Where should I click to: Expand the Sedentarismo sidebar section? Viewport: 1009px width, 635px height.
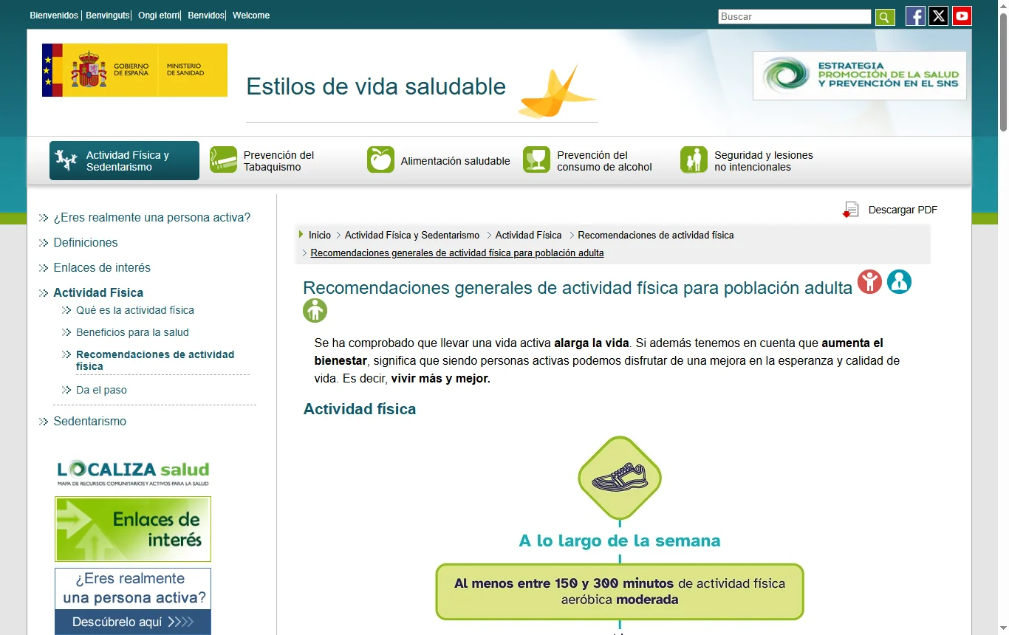[x=89, y=422]
